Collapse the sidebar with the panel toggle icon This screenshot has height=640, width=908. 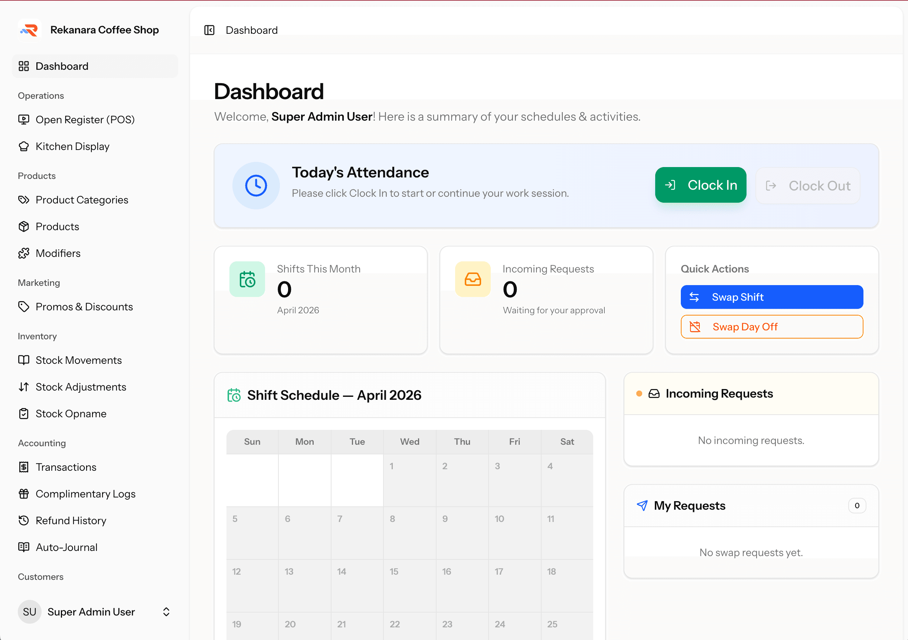pos(209,30)
